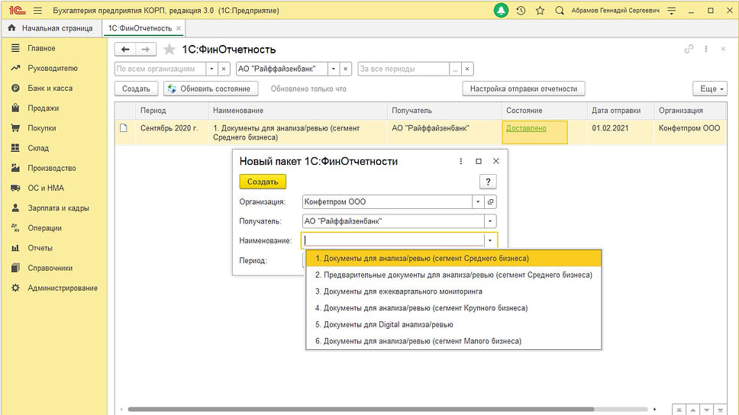739x415 pixels.
Task: Open Зарплата и кадры sidebar section
Action: (58, 208)
